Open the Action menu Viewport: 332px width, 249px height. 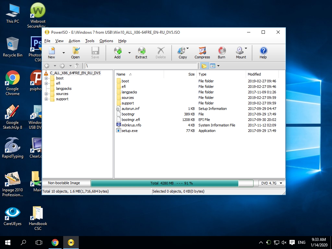point(74,41)
